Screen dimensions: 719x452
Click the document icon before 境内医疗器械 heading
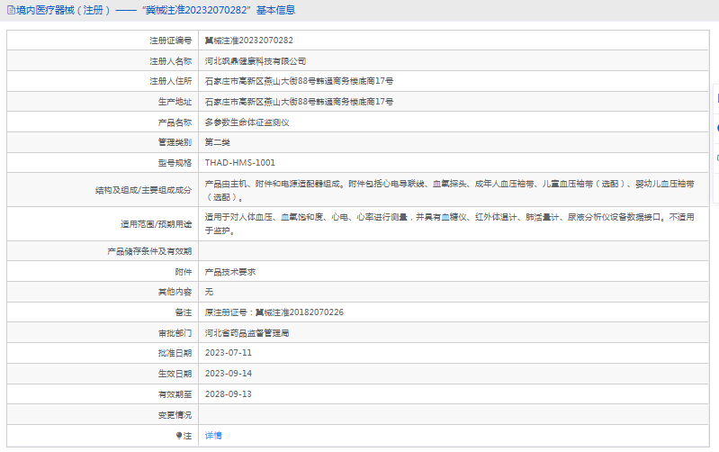click(11, 10)
